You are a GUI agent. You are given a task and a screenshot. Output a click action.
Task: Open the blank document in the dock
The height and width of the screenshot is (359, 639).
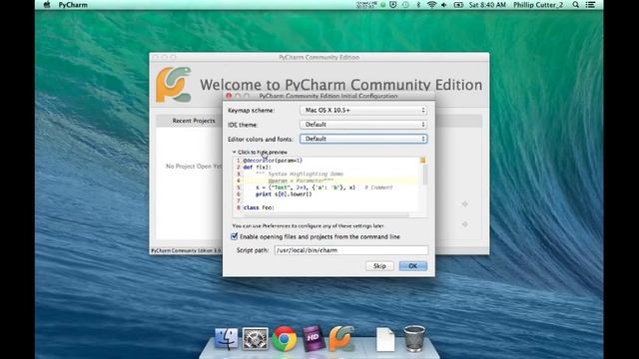point(385,339)
